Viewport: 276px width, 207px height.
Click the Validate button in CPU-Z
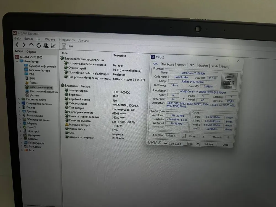[208, 144]
